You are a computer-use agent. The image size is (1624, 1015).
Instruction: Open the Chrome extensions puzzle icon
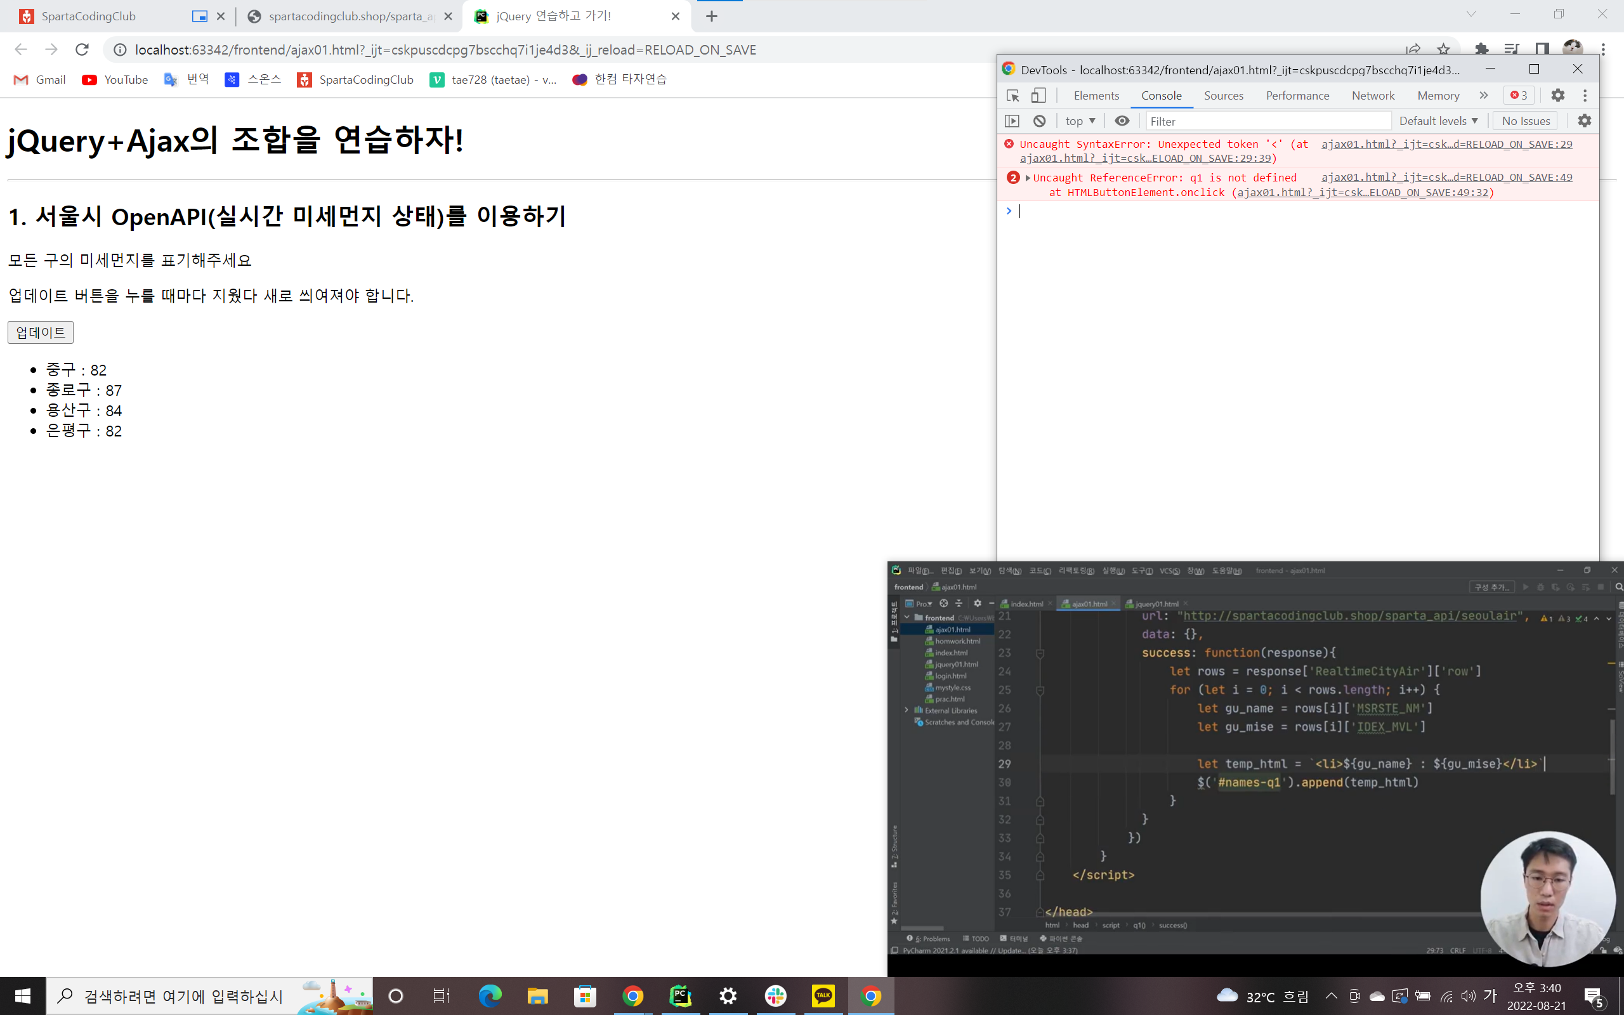(1482, 49)
